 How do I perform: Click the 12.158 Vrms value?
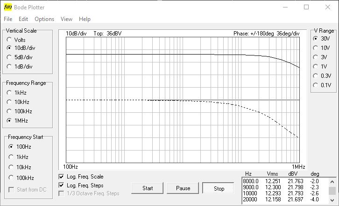[x=273, y=199]
